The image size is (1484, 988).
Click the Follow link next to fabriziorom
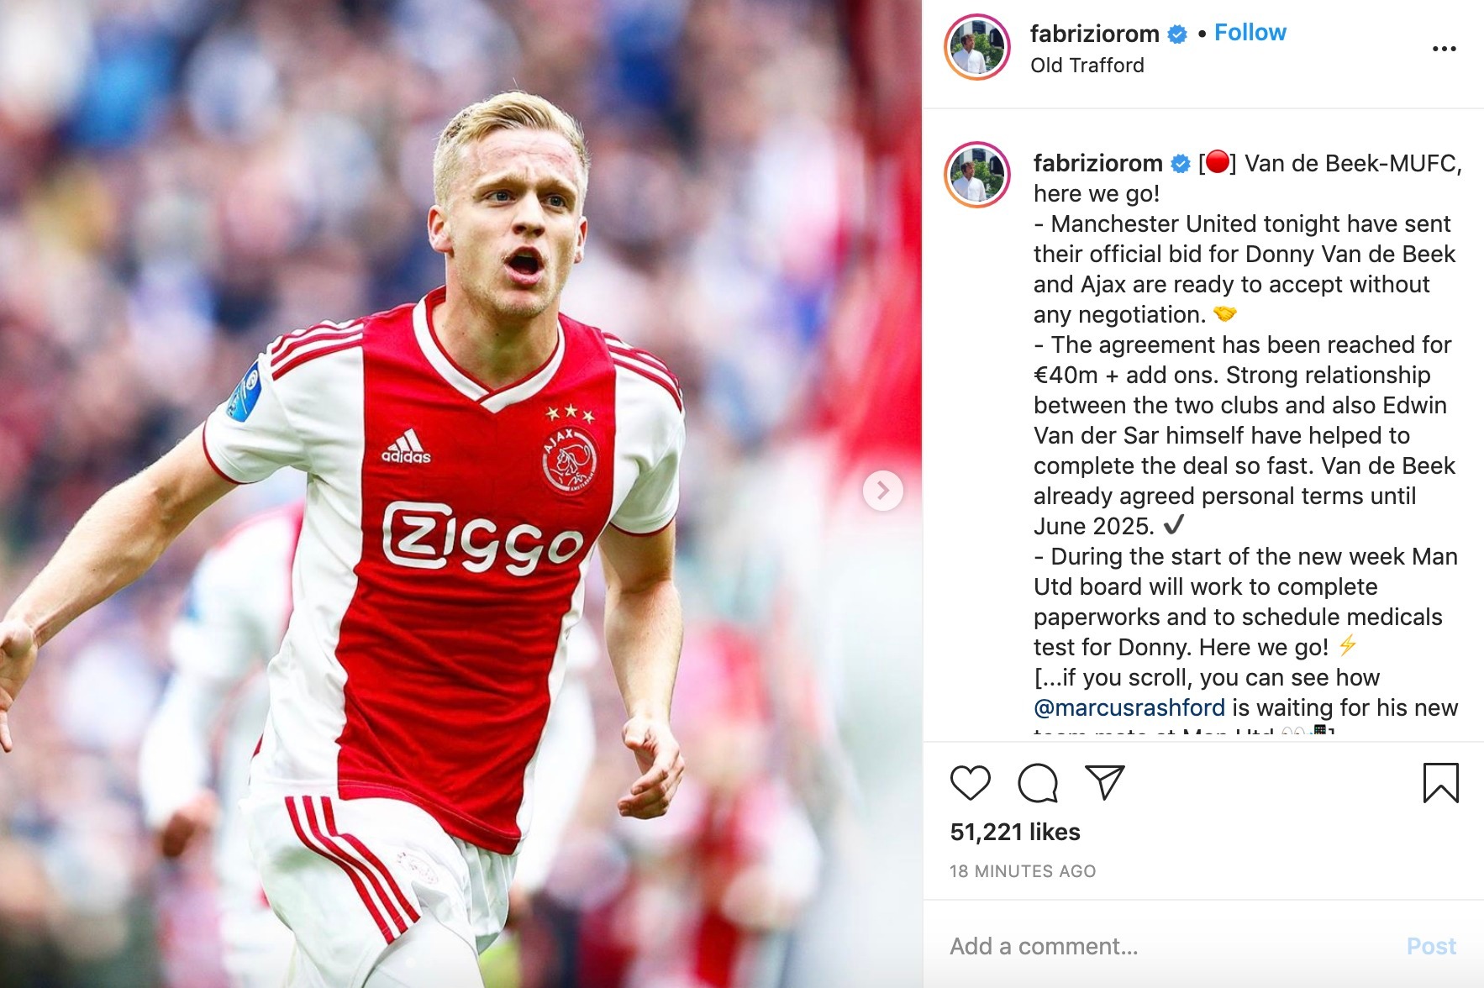coord(1250,33)
